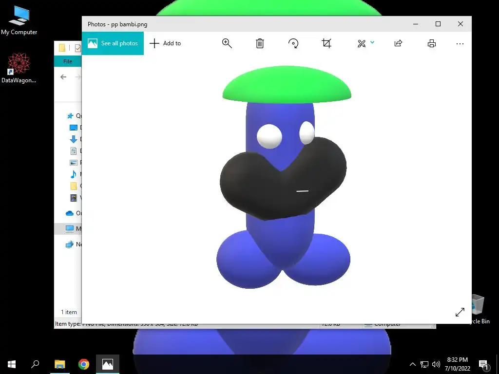Viewport: 499px width, 374px height.
Task: Click the Zoom magnifier icon in Photos
Action: point(227,43)
